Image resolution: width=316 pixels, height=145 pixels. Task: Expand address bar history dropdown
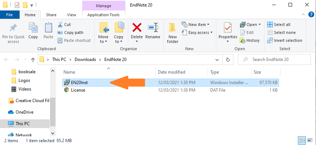(217, 60)
